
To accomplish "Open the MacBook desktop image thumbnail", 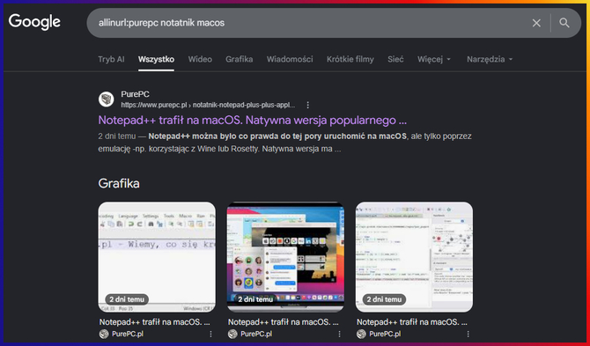I will [x=285, y=257].
